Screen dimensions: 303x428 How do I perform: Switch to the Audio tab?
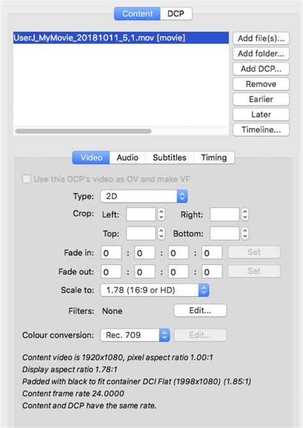point(127,157)
